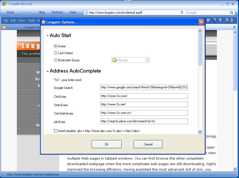Click the "- Address AutoComplete" heading
239x178 pixels.
pos(74,71)
